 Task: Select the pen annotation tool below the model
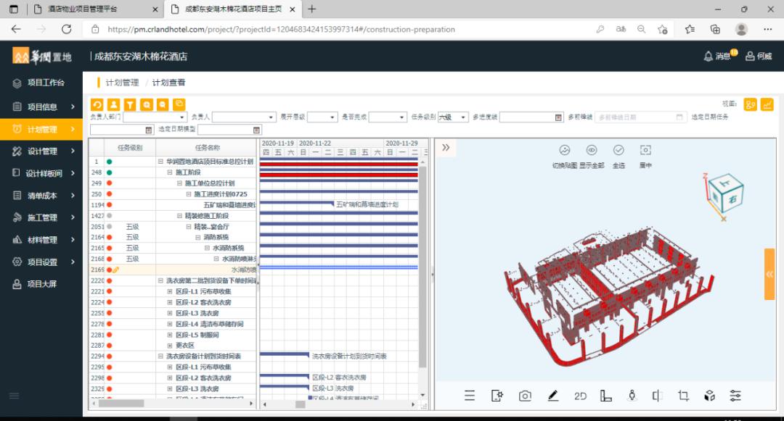point(554,395)
